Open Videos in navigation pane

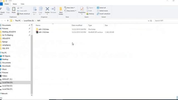click(5, 76)
